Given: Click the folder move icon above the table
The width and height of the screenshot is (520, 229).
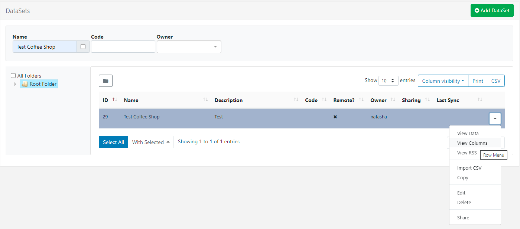Looking at the screenshot, I should pos(105,81).
